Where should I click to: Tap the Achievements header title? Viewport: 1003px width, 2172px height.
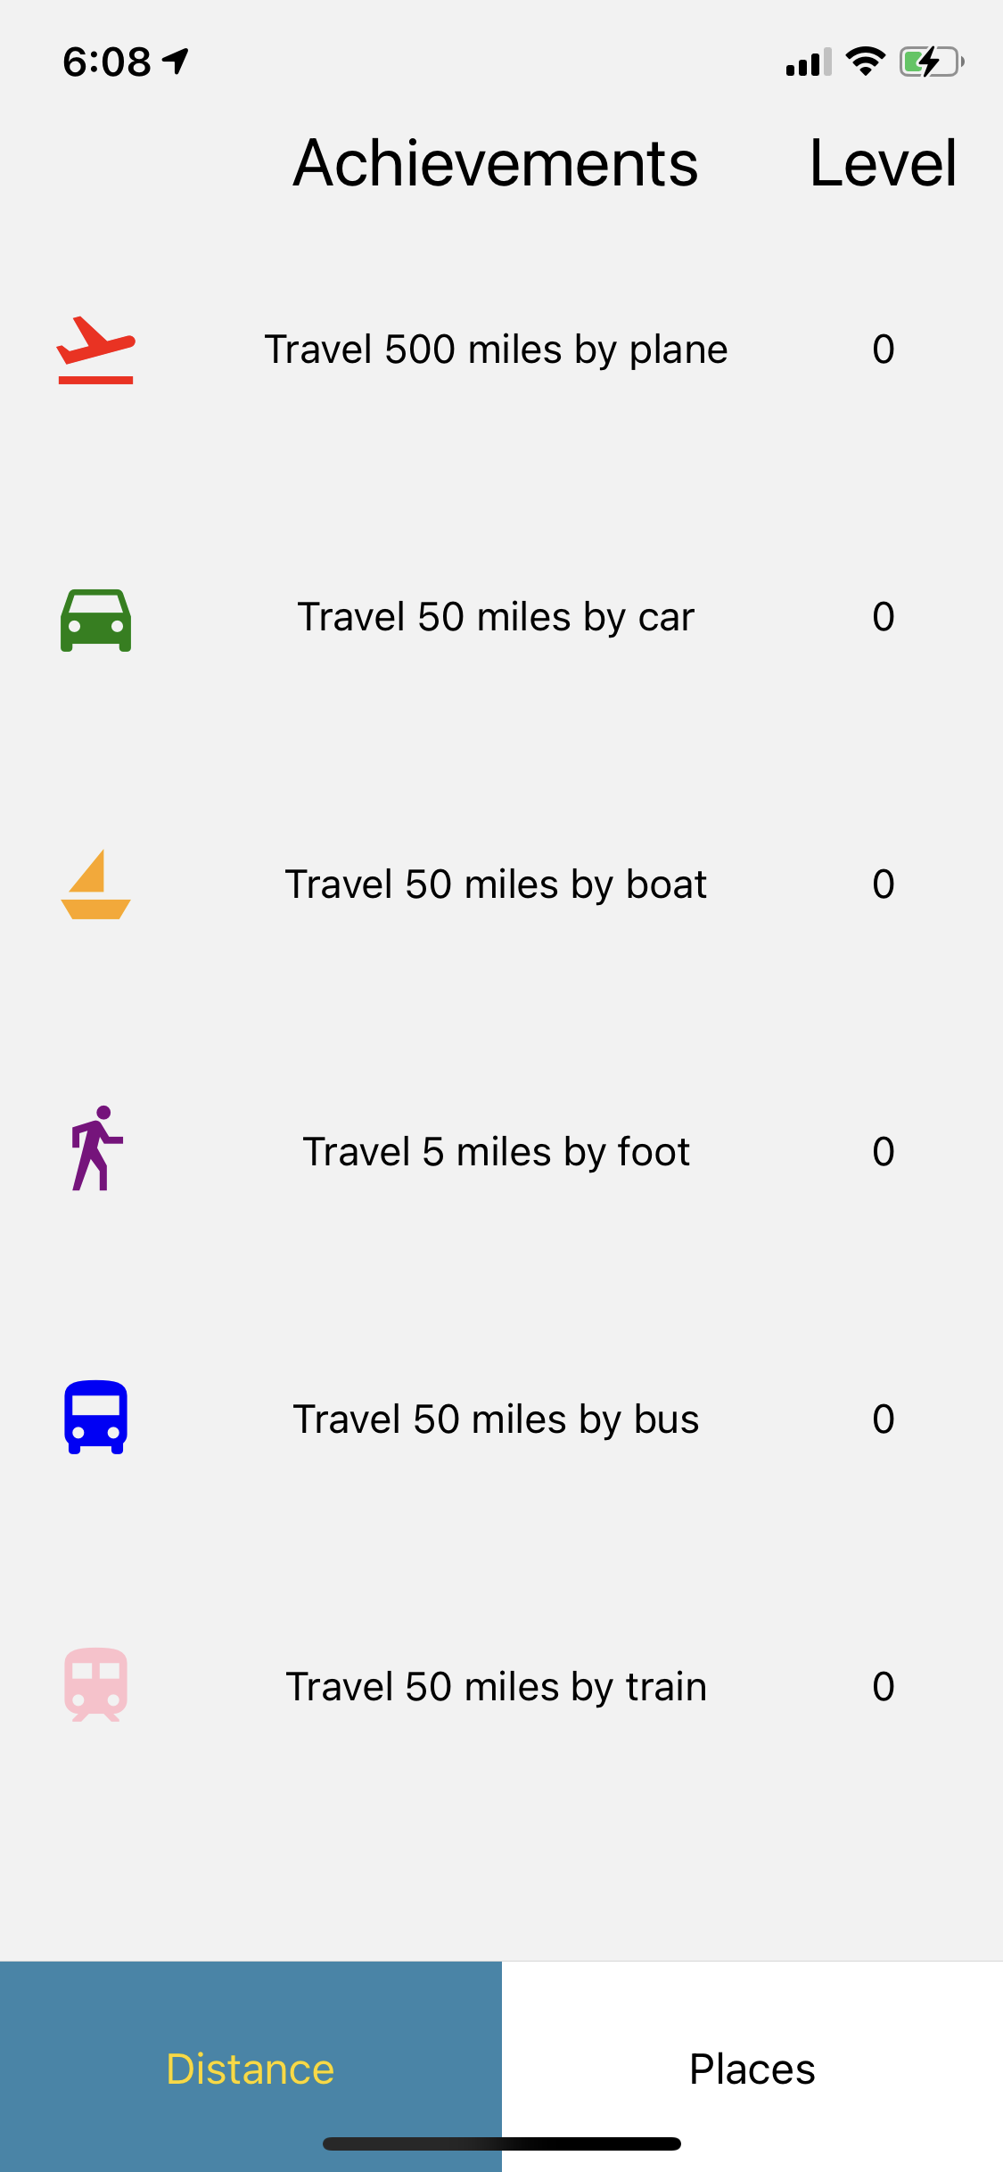pos(496,163)
